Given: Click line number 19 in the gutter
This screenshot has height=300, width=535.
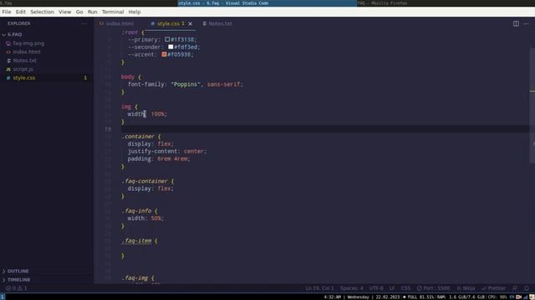Looking at the screenshot, I should point(108,129).
